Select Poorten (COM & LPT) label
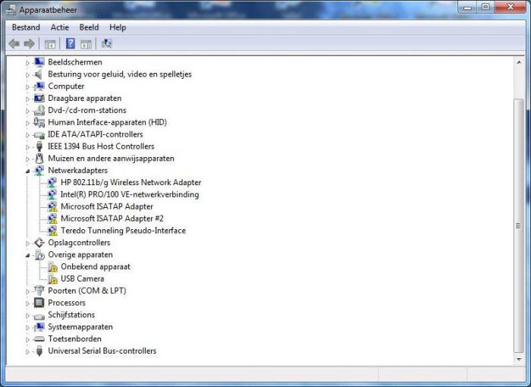Image resolution: width=531 pixels, height=387 pixels. (87, 291)
